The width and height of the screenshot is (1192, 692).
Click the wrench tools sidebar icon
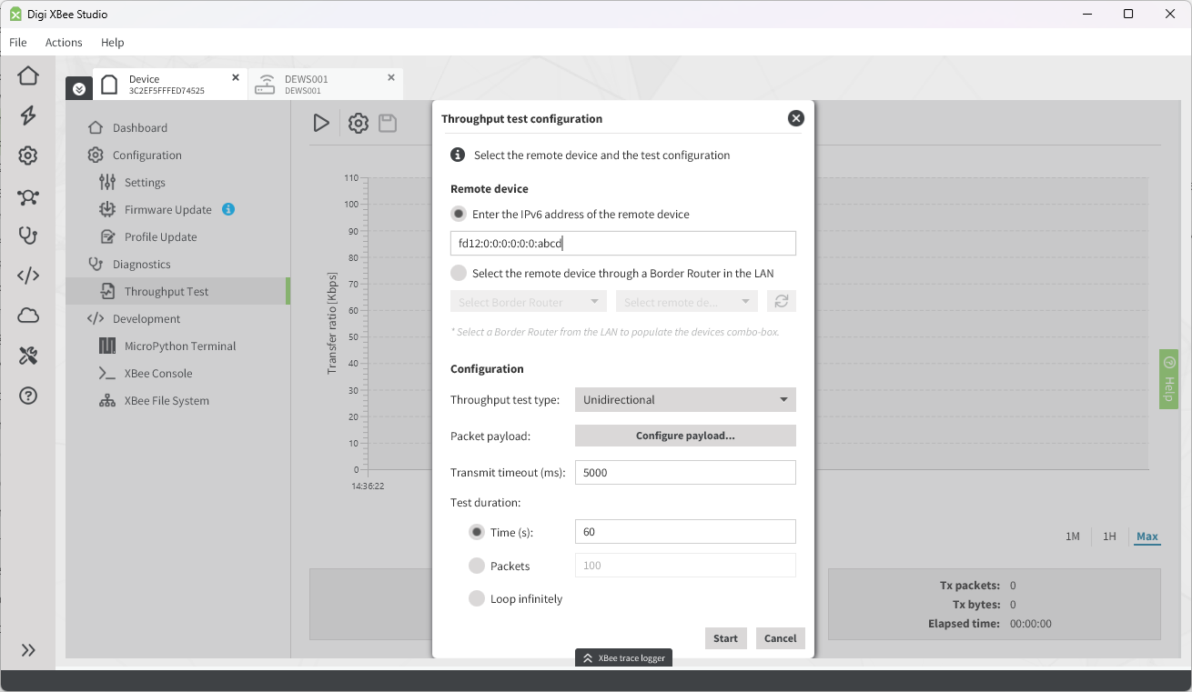[x=28, y=356]
